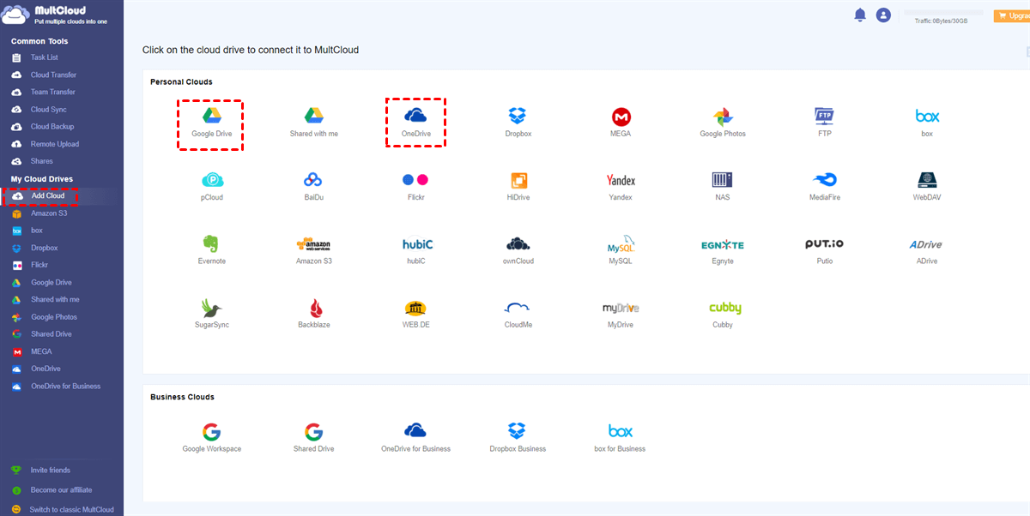Click the Upgrade button

[x=1012, y=16]
